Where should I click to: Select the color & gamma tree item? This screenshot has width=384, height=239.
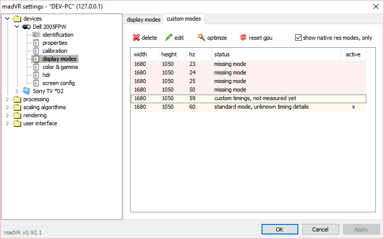click(x=59, y=67)
